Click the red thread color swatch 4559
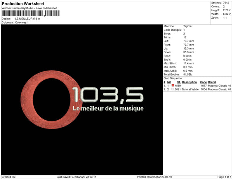233x180 pixels. tap(173, 85)
